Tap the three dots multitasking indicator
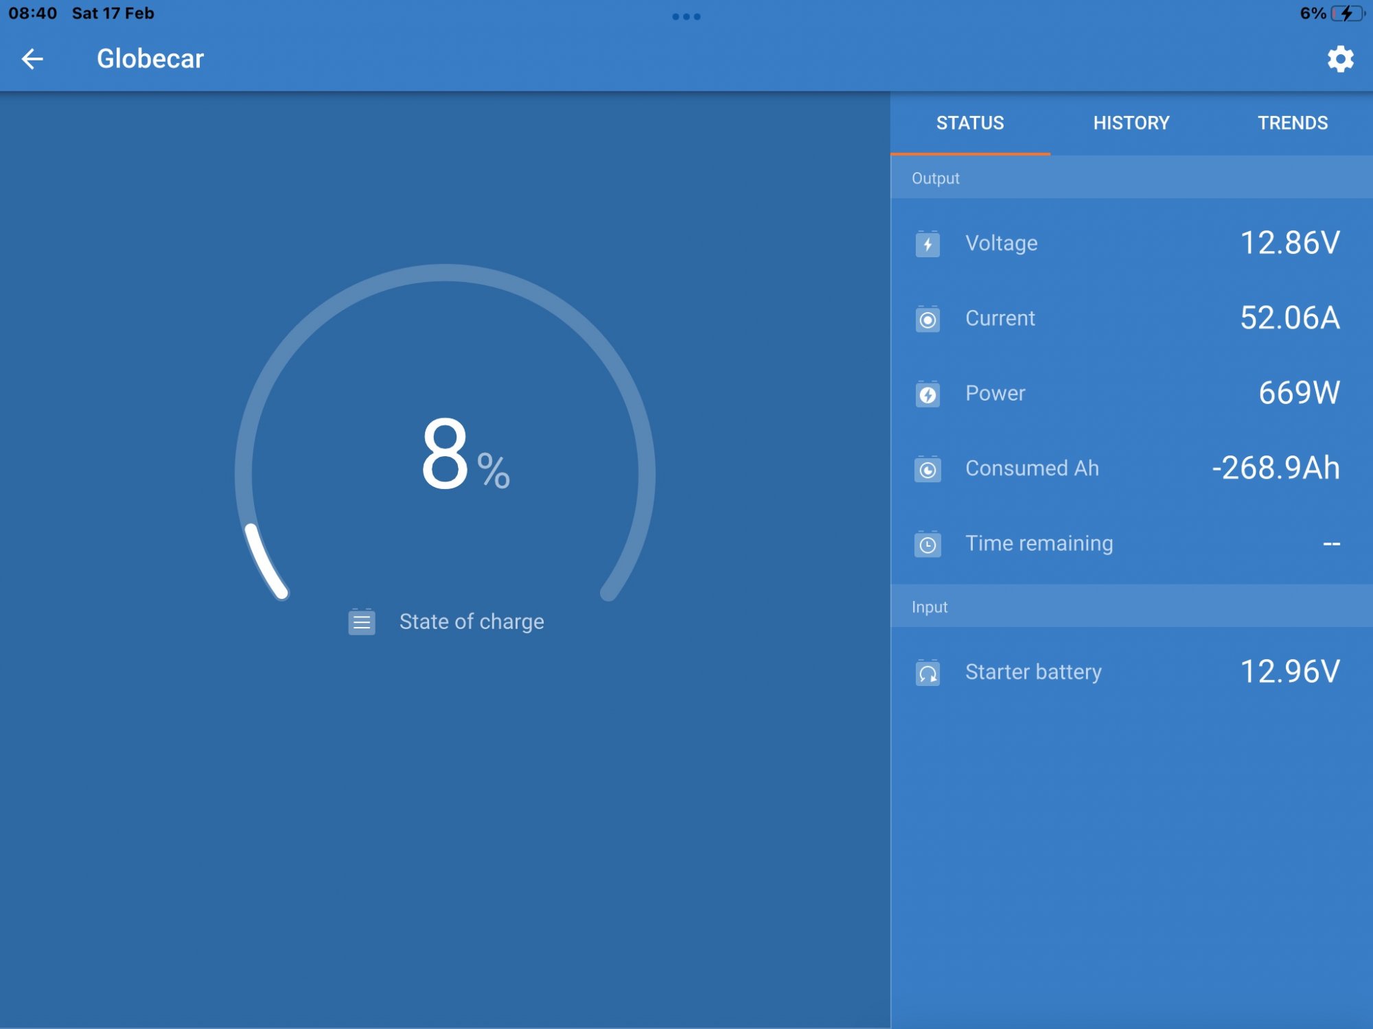1373x1029 pixels. (686, 16)
